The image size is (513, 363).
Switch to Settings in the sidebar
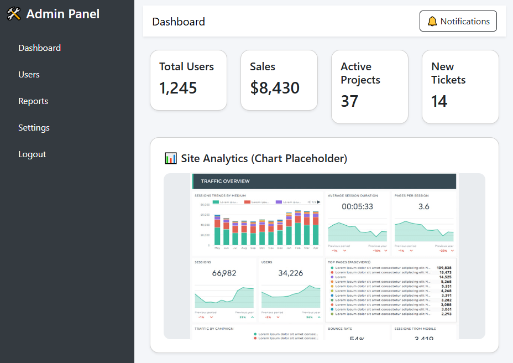(x=34, y=127)
